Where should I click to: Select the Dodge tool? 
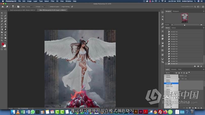click(x=2, y=32)
